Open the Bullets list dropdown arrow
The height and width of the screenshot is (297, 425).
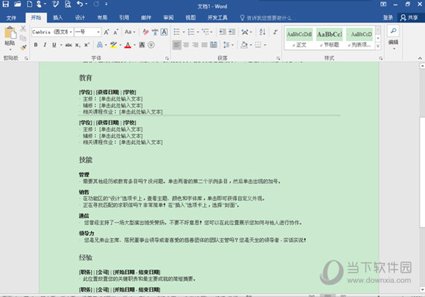pos(183,32)
